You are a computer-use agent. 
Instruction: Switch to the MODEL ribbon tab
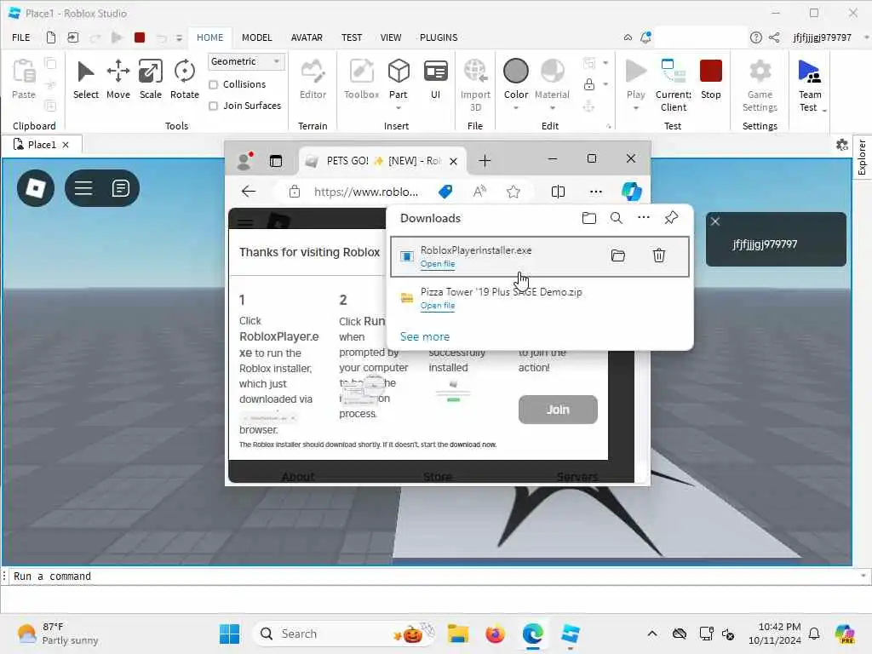point(257,37)
